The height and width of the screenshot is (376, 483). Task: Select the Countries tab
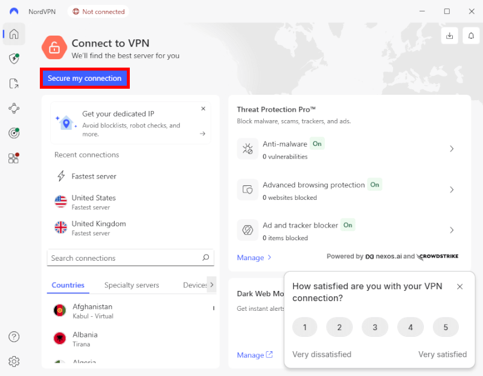[68, 284]
